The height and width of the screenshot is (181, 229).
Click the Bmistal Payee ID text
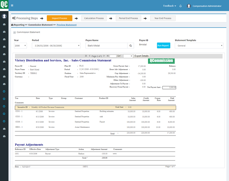coord(143,44)
